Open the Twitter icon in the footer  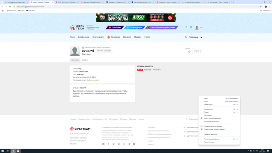pos(113,144)
